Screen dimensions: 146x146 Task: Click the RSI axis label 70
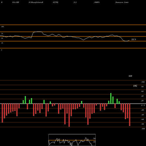(x=2, y=34)
